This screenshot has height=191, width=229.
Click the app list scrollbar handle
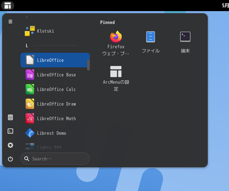pyautogui.click(x=88, y=65)
